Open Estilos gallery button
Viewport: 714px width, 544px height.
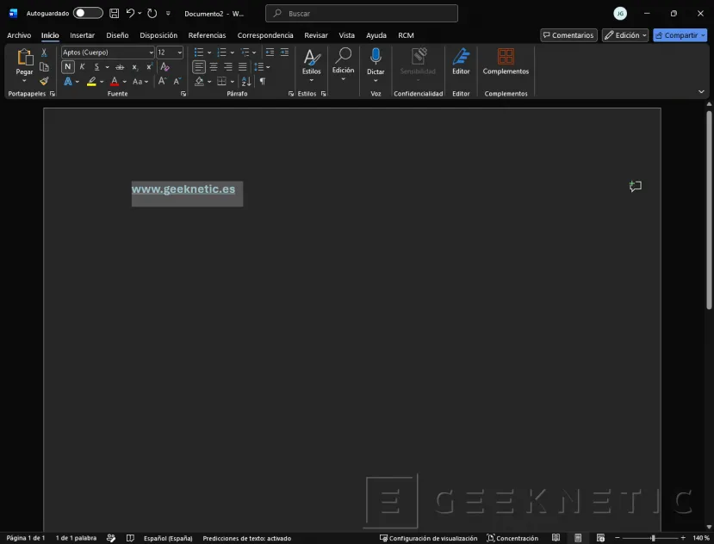(312, 65)
